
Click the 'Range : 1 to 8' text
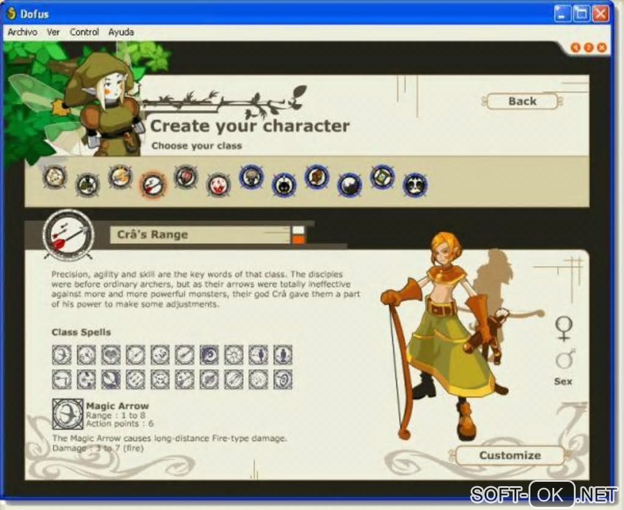(x=116, y=415)
